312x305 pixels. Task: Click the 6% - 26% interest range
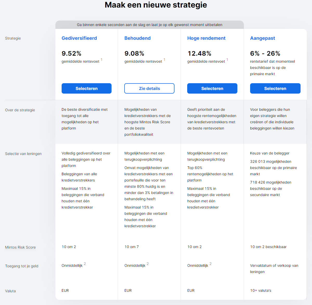coord(265,54)
